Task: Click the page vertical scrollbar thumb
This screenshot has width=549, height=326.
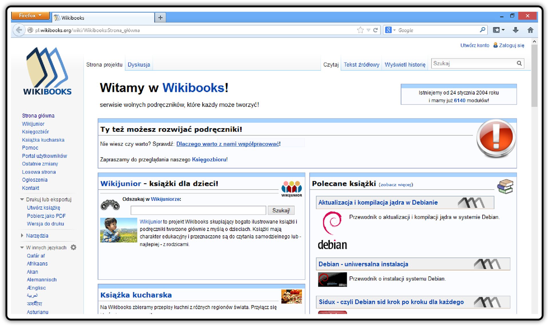Action: pos(534,76)
